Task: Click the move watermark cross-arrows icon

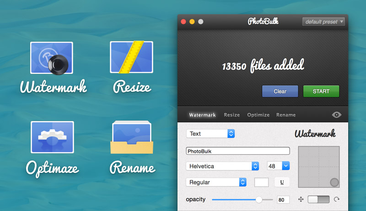Action: pos(301,200)
